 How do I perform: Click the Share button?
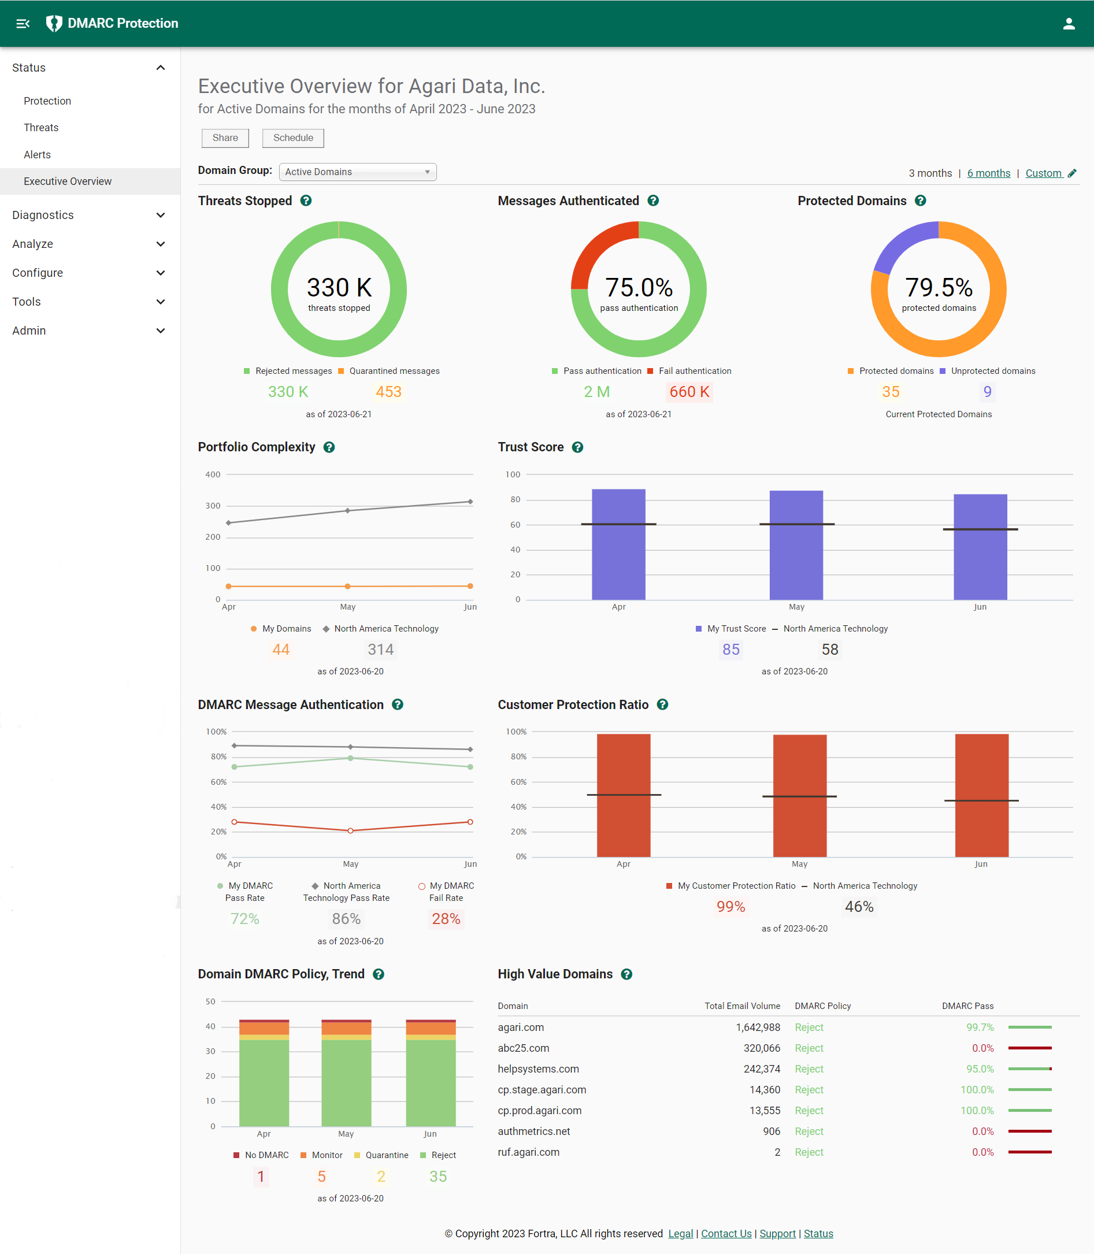point(225,138)
